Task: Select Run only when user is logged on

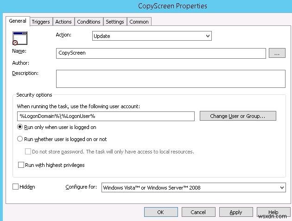Action: [20, 127]
